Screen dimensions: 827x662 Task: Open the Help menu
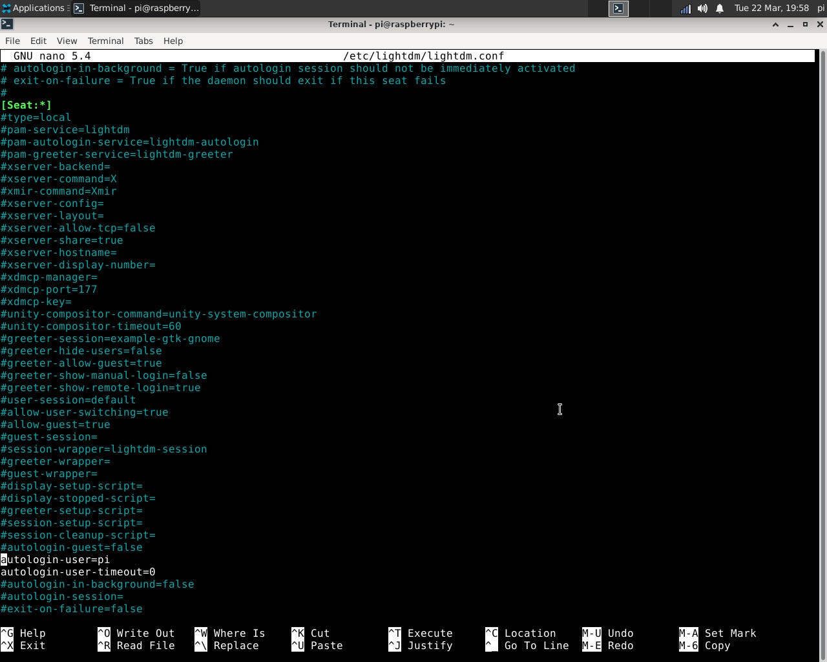point(173,41)
